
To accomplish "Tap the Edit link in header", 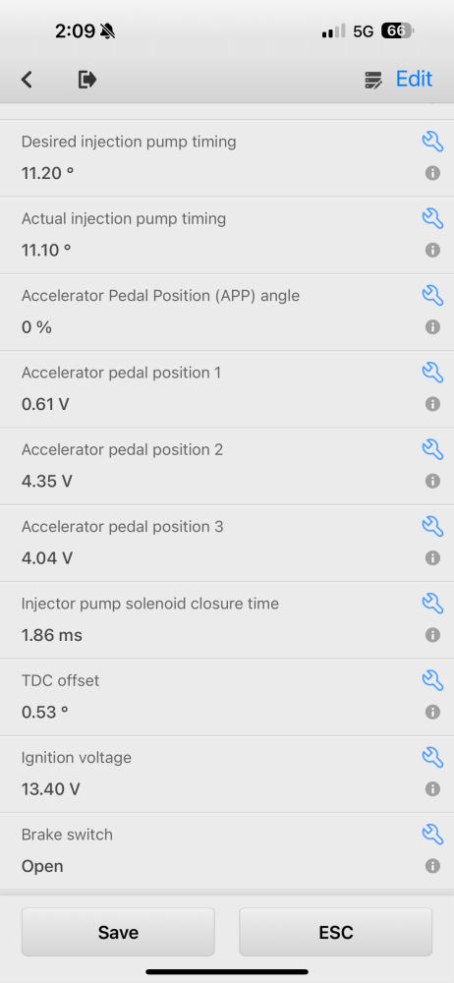I will coord(414,79).
